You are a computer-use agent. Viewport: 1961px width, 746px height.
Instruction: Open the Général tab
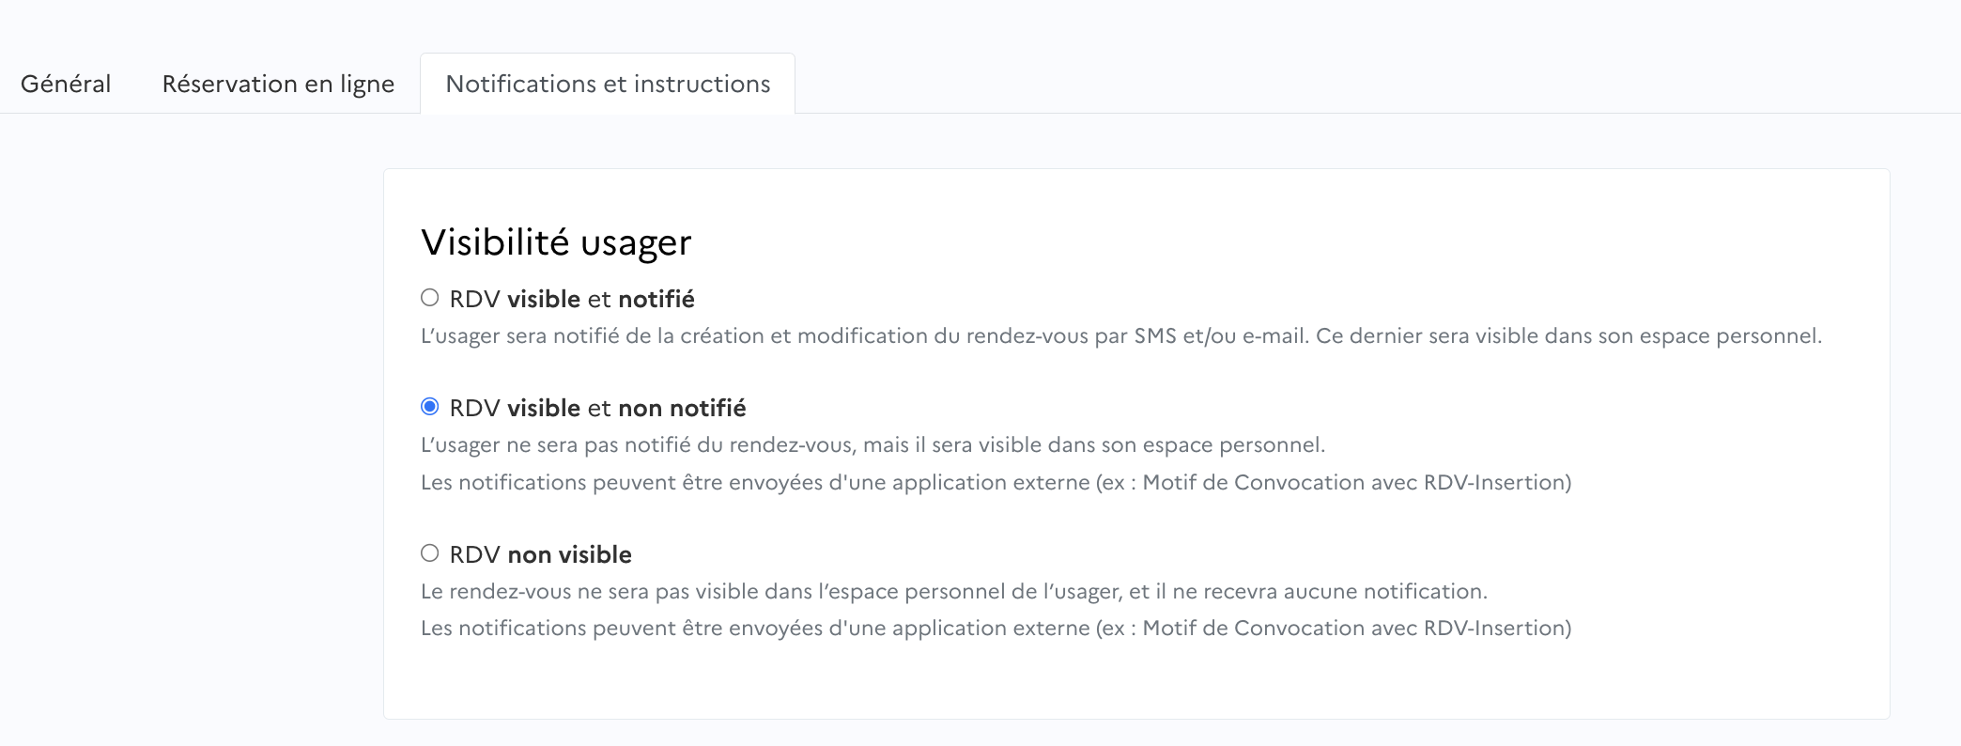pos(66,84)
